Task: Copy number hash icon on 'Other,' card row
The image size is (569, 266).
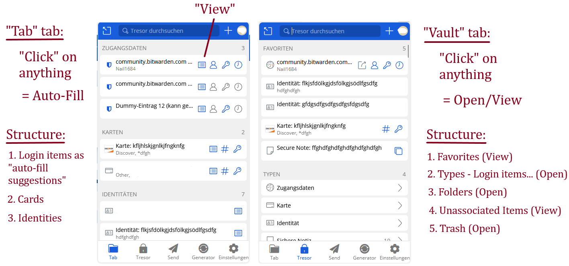Action: point(225,171)
